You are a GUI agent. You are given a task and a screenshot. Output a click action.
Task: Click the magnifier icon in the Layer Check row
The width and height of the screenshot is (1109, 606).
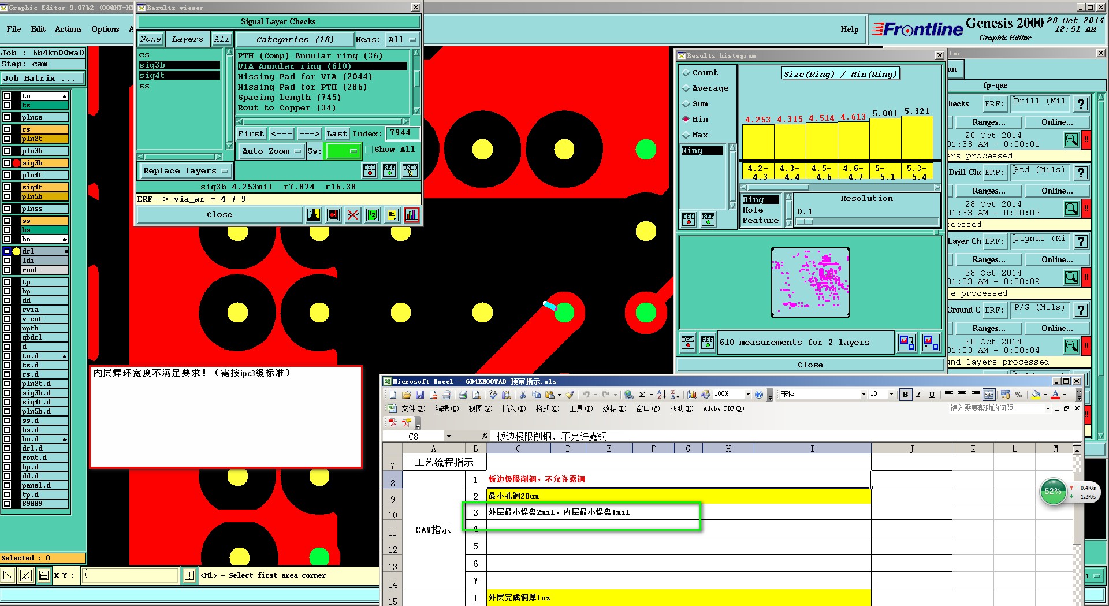tap(1071, 277)
